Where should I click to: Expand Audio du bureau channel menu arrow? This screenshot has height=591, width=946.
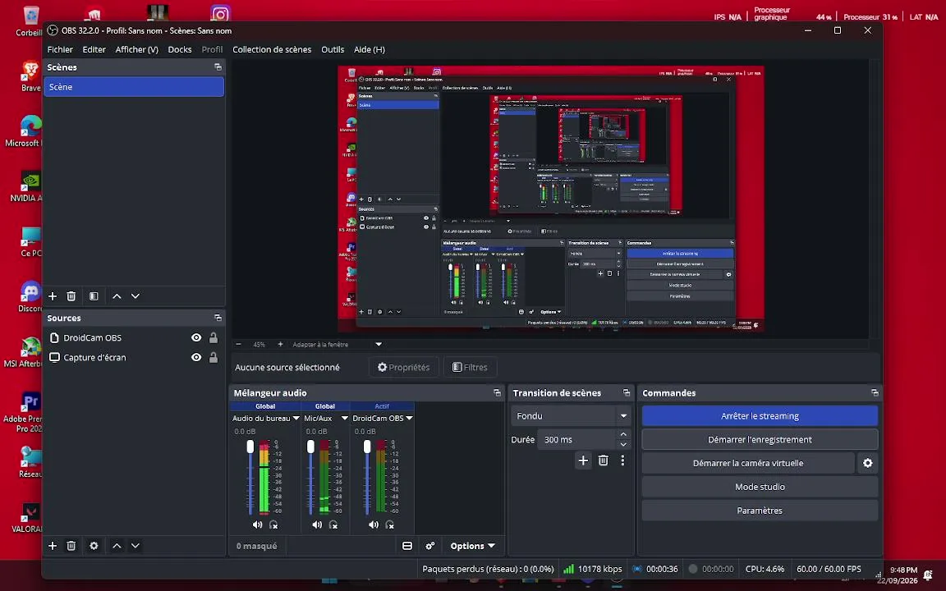296,418
